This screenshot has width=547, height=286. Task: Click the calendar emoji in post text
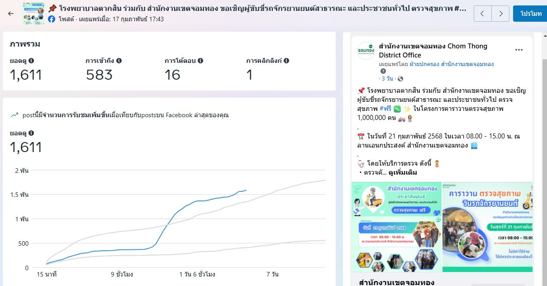pyautogui.click(x=361, y=137)
